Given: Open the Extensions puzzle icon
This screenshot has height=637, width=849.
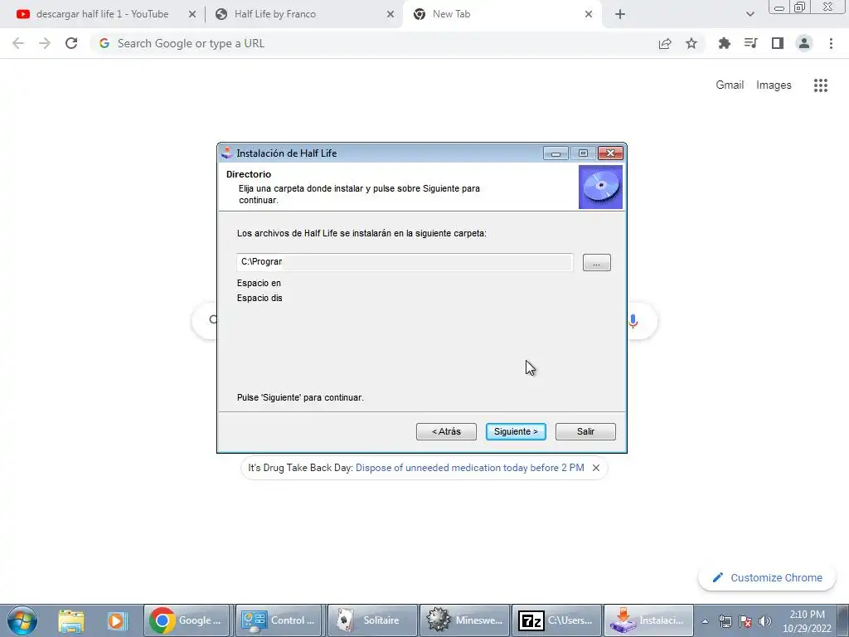Looking at the screenshot, I should pyautogui.click(x=724, y=43).
